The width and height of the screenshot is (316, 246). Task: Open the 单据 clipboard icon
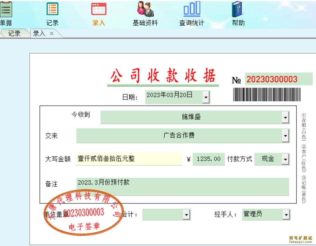click(6, 9)
